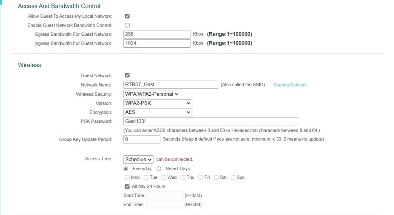This screenshot has width=394, height=215.
Task: Open the Wireless Security dropdown
Action: 152,94
